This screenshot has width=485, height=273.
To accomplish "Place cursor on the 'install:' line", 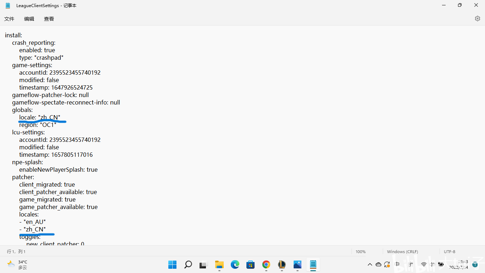I will (x=13, y=35).
